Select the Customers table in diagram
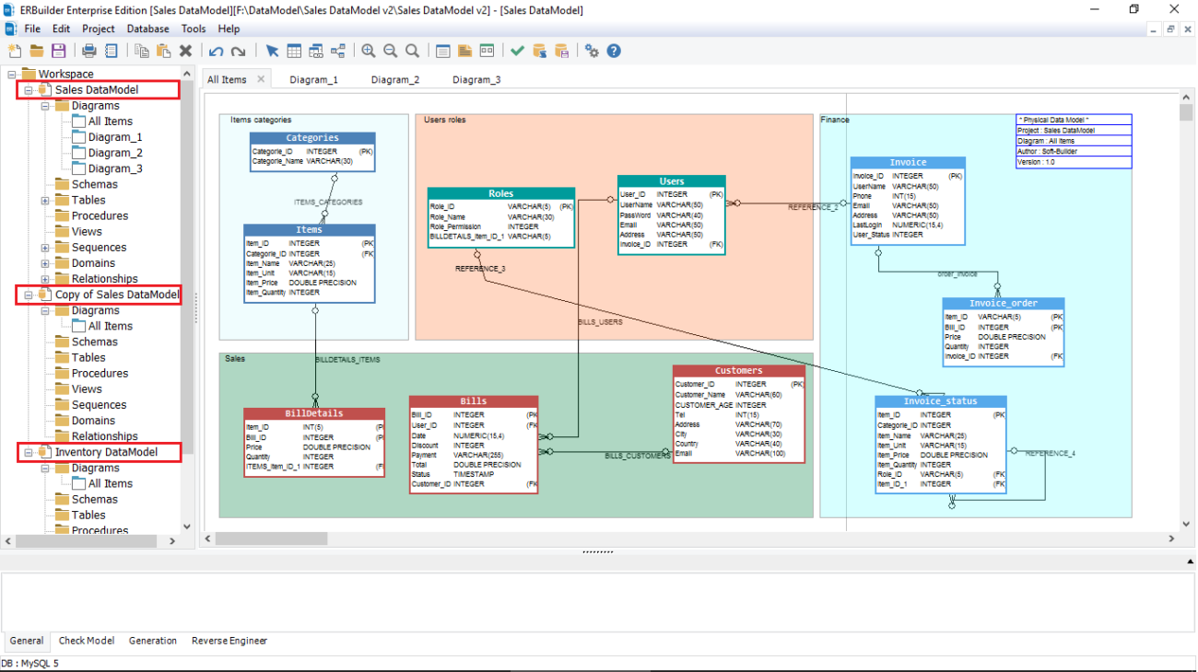Screen dimensions: 1198x672 coord(738,370)
